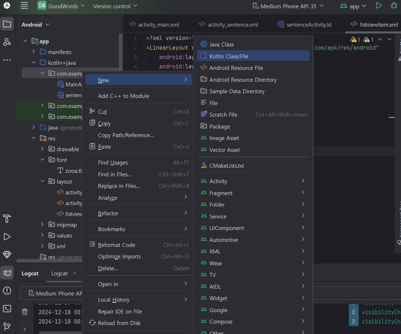
Task: Expand the values folder
Action: pos(42,235)
